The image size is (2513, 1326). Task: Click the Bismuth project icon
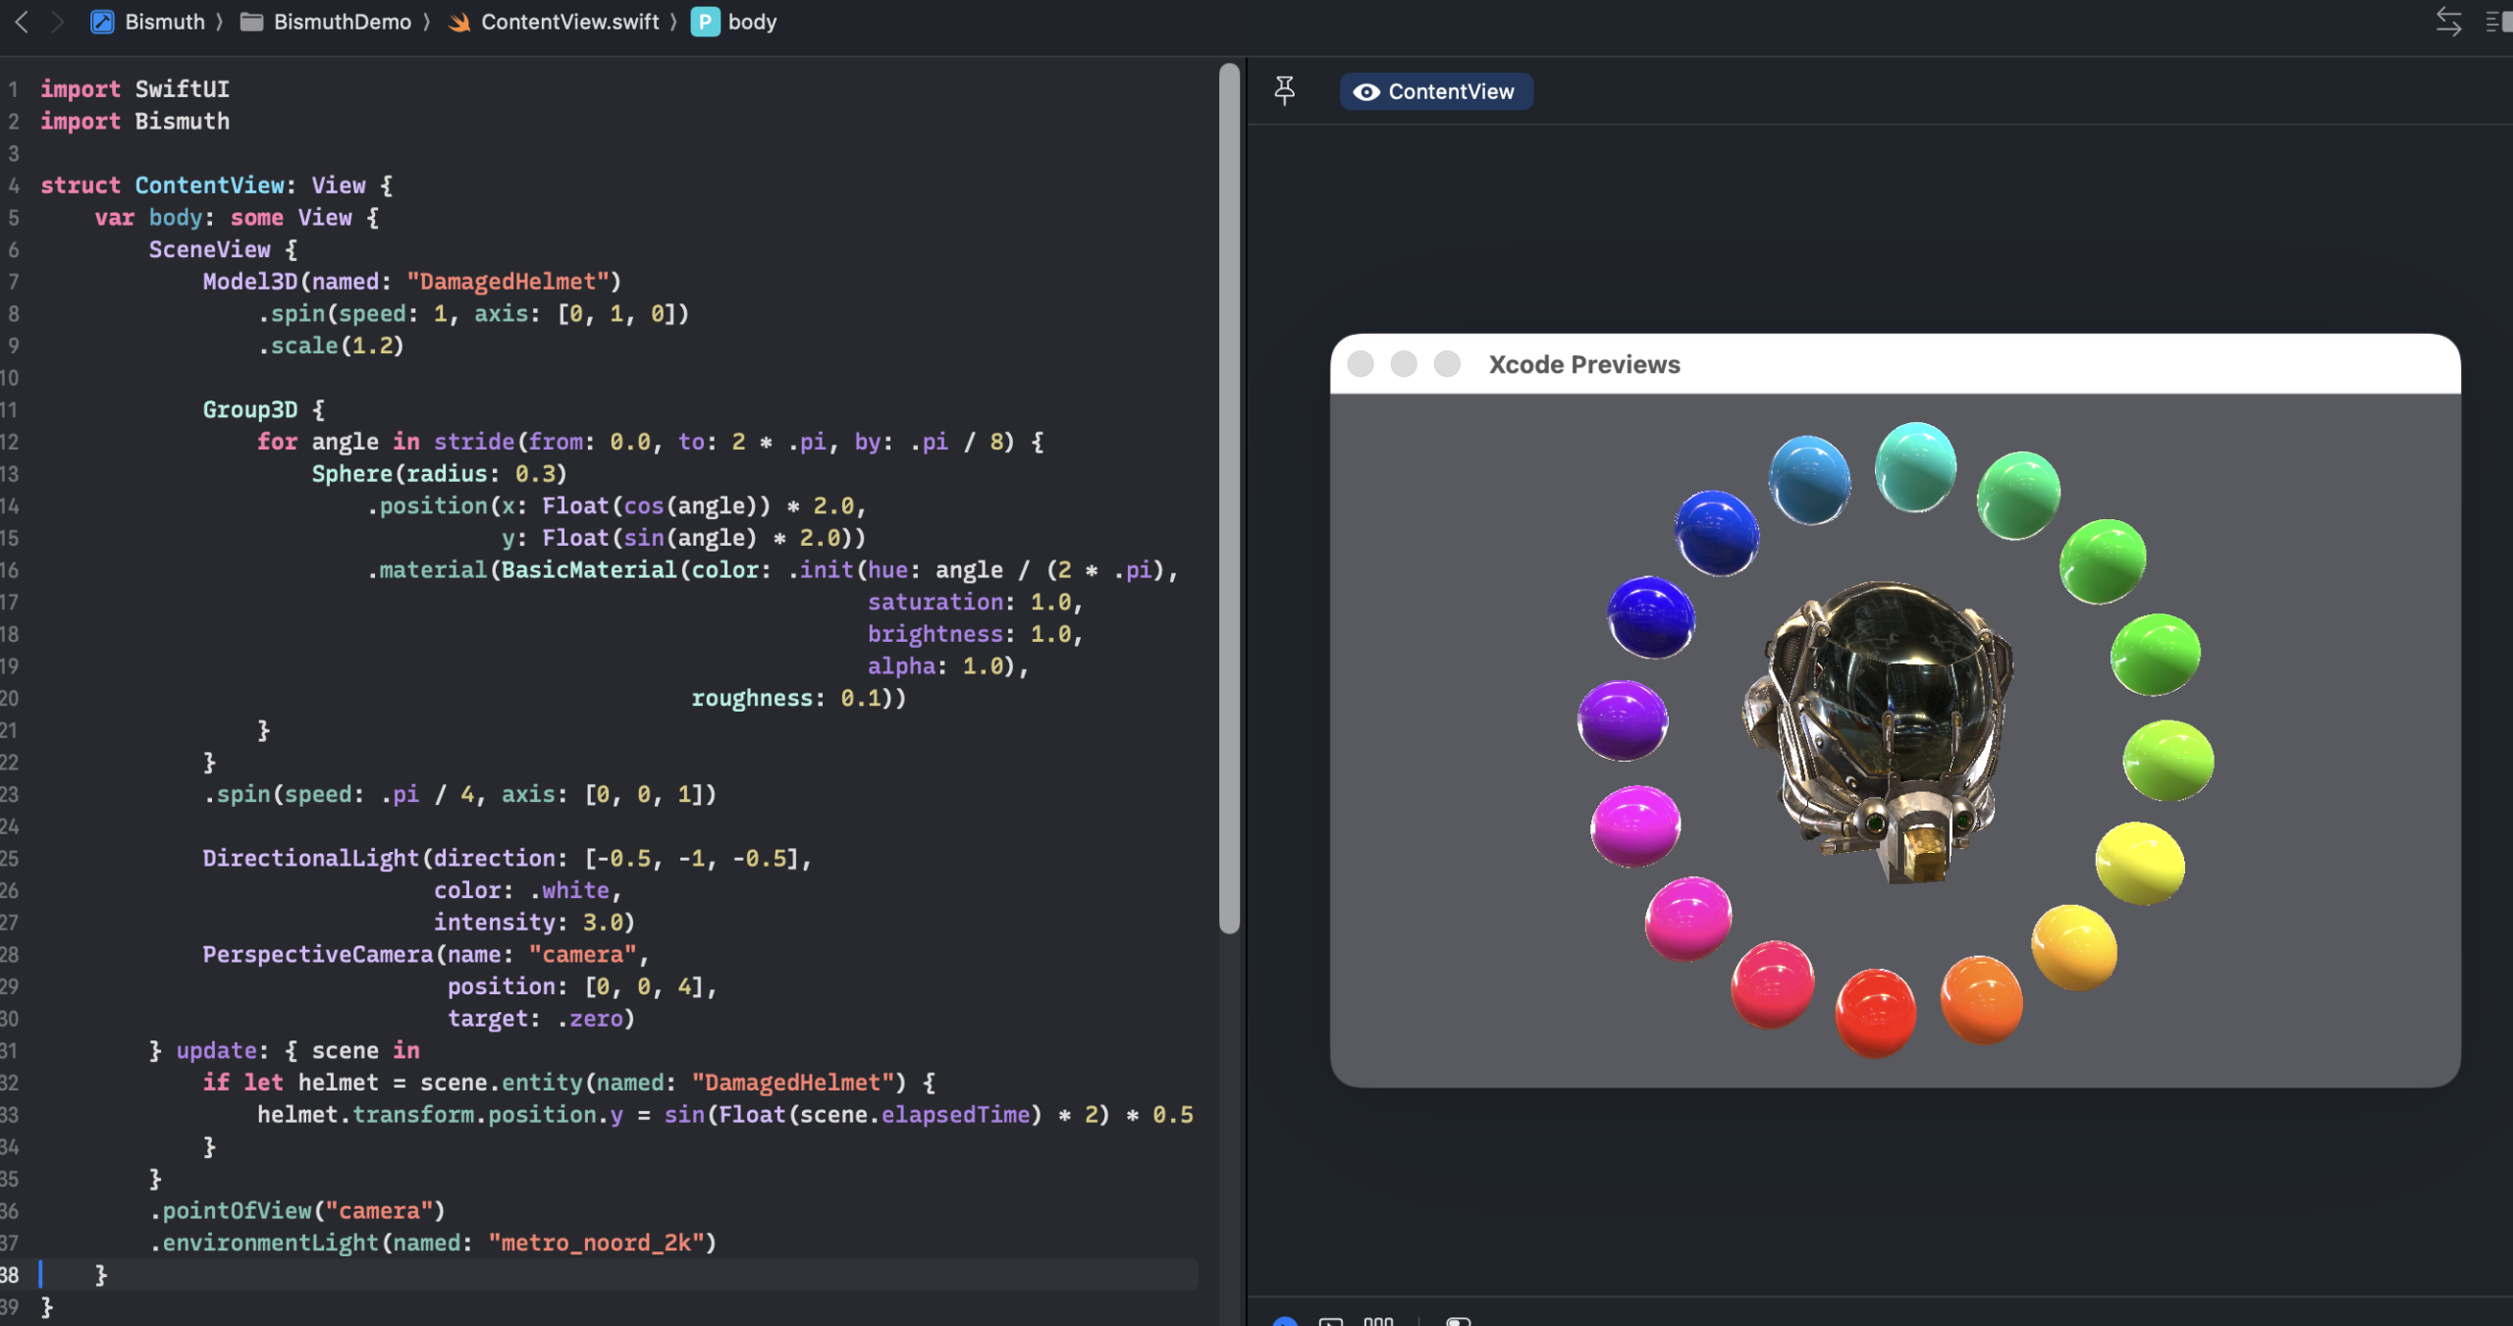(x=102, y=22)
